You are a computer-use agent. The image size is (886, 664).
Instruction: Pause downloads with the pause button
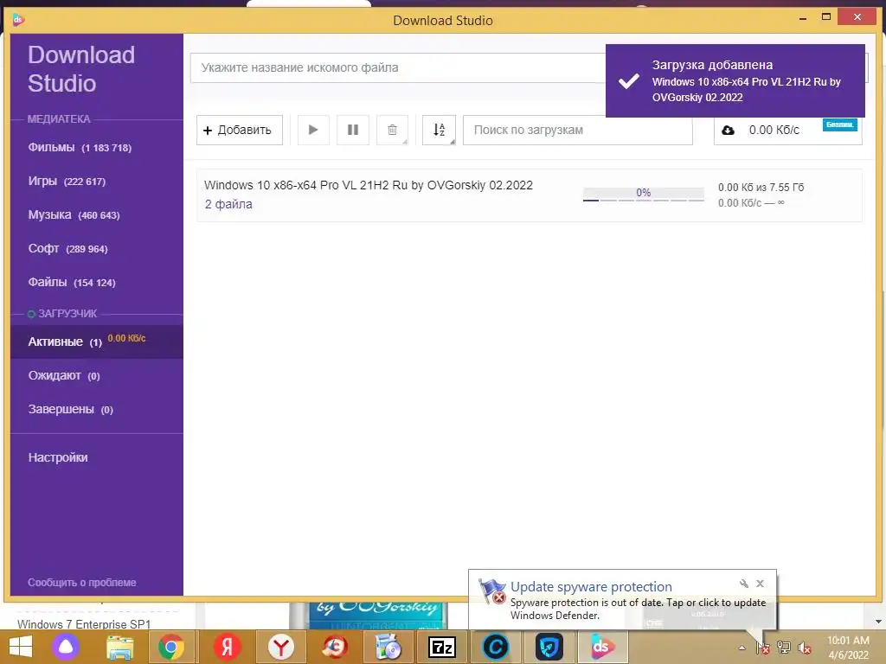coord(353,130)
